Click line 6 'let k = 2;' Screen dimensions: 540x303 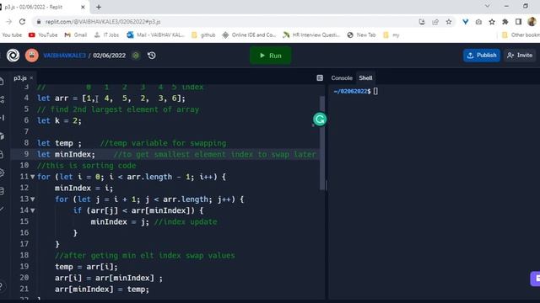coord(59,120)
